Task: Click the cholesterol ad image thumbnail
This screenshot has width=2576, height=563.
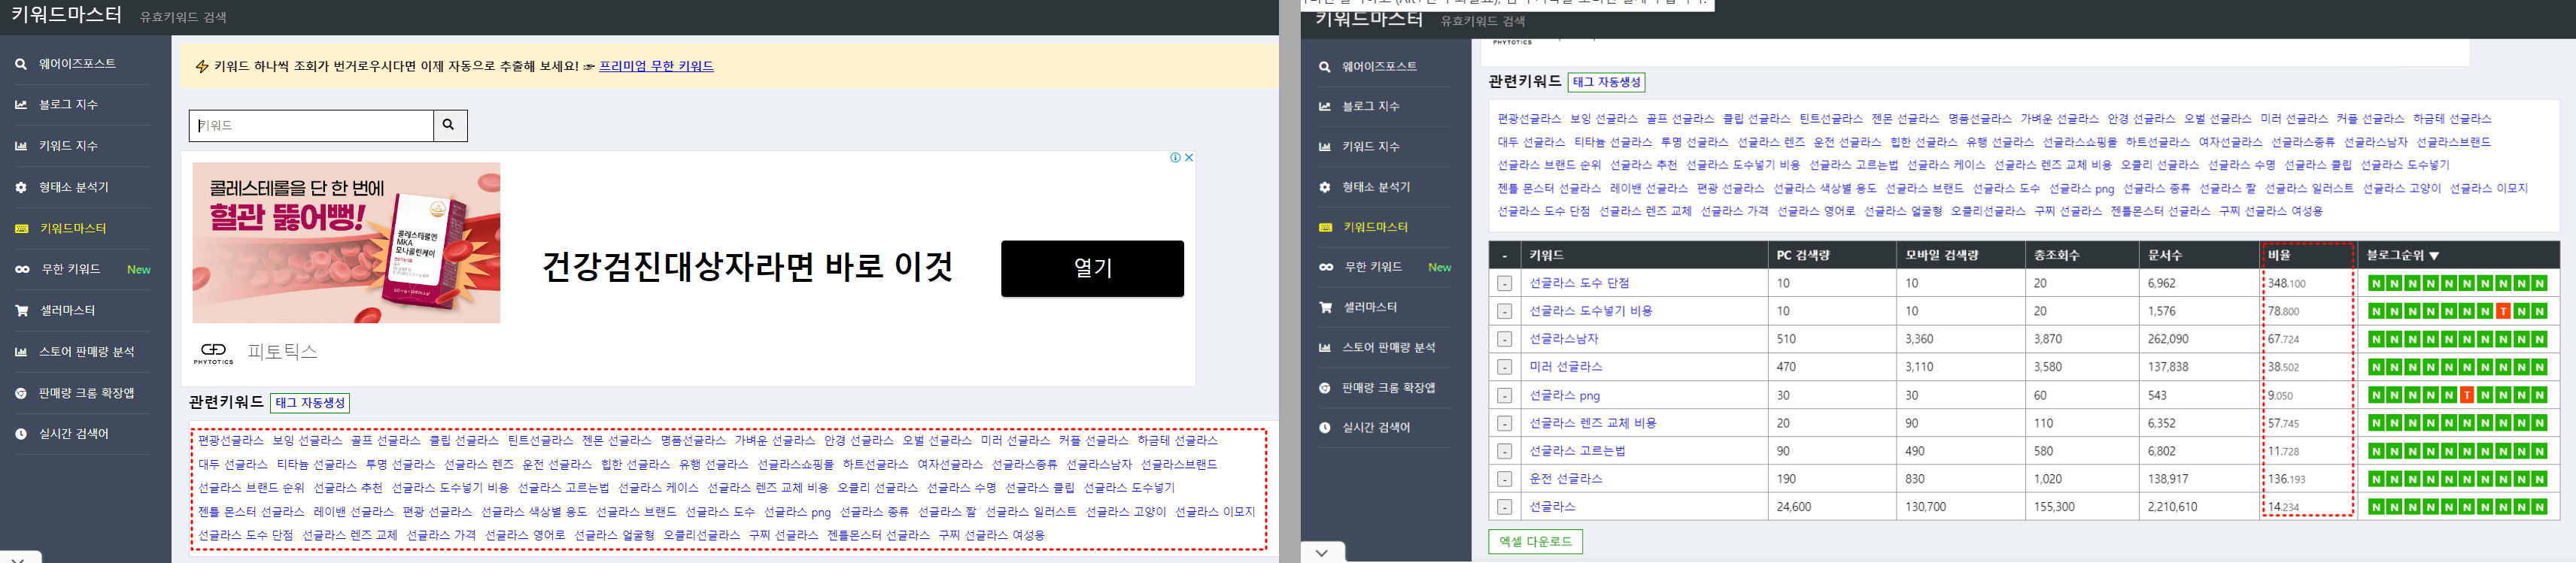Action: click(346, 243)
